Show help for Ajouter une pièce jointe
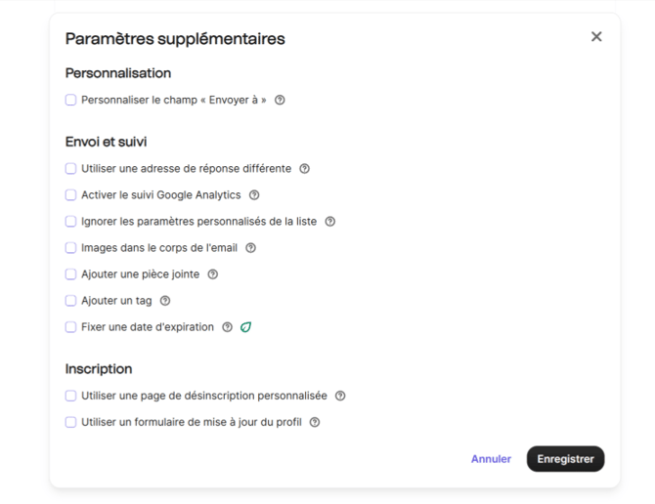This screenshot has width=655, height=504. click(x=213, y=274)
